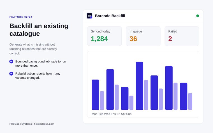
Task: Click the FEATURE 02/02 label
Action: pyautogui.click(x=21, y=17)
